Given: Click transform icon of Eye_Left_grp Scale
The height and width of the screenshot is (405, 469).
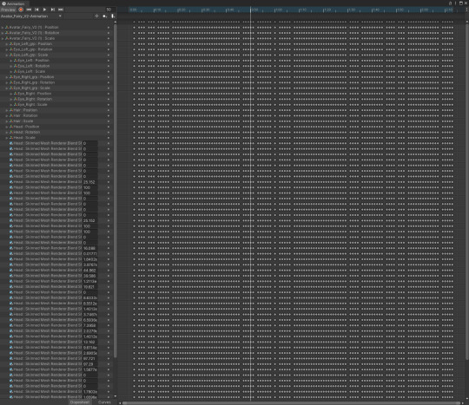Looking at the screenshot, I should point(11,55).
